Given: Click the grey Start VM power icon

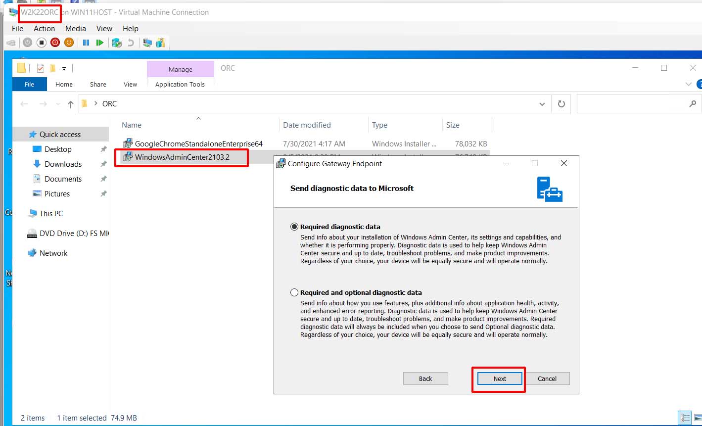Looking at the screenshot, I should coord(28,43).
